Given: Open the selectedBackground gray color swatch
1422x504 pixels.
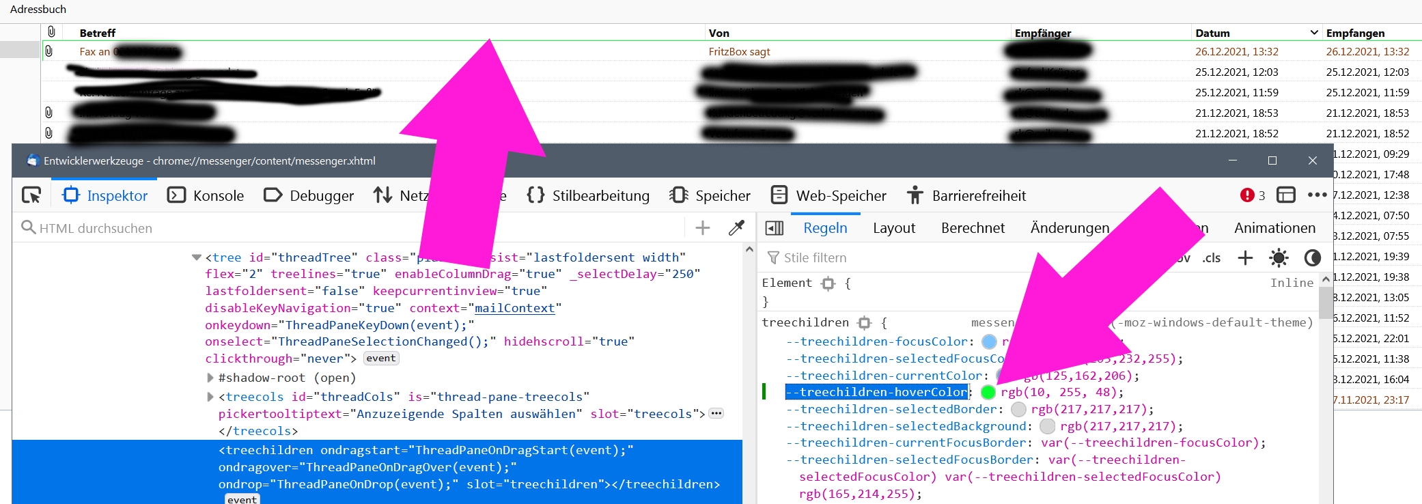Looking at the screenshot, I should pos(1047,426).
